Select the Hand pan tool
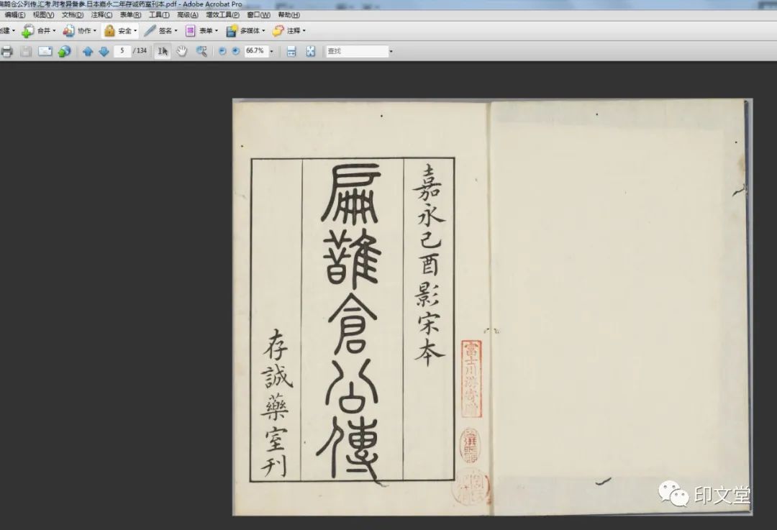The height and width of the screenshot is (530, 777). tap(182, 51)
